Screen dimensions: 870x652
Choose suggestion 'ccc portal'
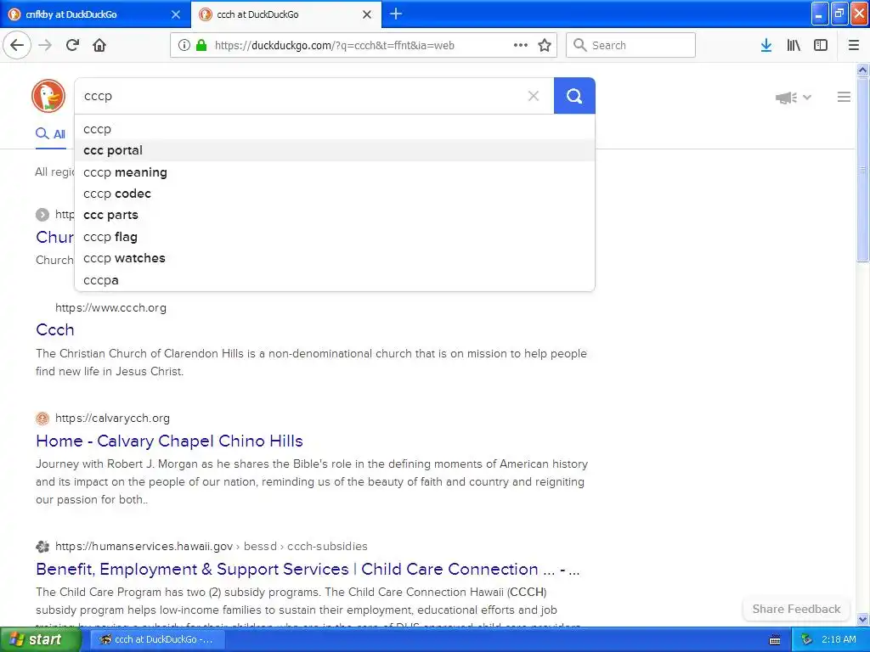tap(335, 150)
